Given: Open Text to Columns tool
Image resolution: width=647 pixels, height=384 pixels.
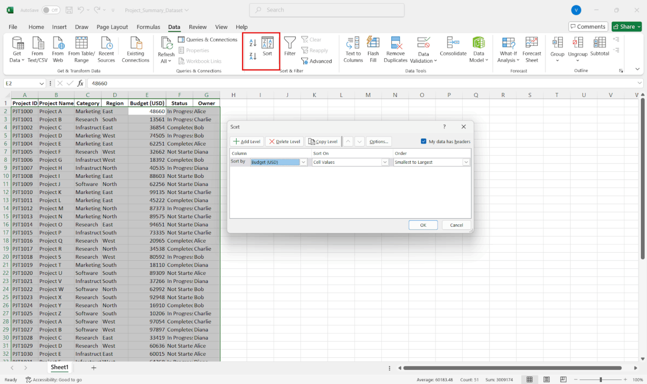Looking at the screenshot, I should click(353, 49).
